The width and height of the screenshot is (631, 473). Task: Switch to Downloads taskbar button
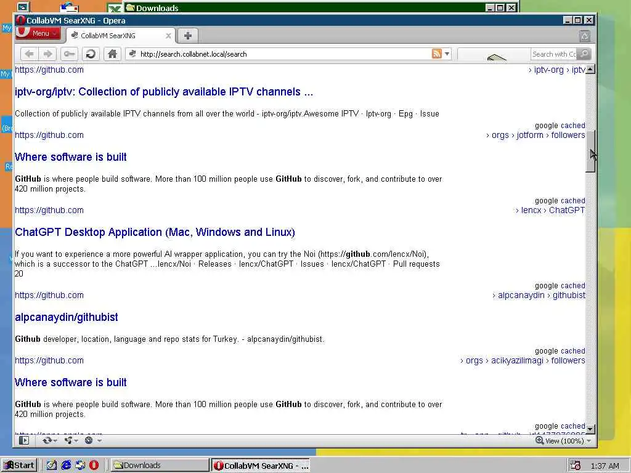tap(158, 466)
